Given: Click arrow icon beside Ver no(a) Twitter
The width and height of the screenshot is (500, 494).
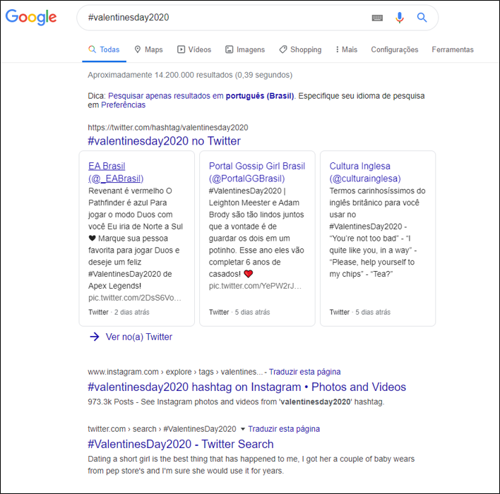Looking at the screenshot, I should click(95, 337).
